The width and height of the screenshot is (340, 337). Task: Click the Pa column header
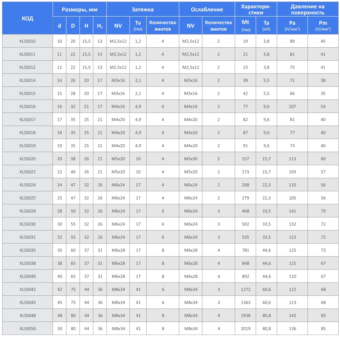(292, 26)
